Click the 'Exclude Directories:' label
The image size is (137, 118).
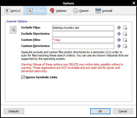35,34
